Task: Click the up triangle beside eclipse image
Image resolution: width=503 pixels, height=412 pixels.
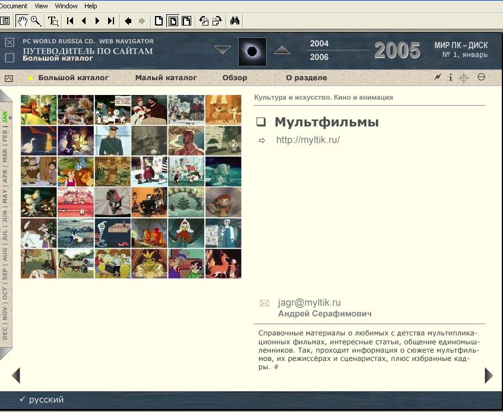Action: coord(282,50)
